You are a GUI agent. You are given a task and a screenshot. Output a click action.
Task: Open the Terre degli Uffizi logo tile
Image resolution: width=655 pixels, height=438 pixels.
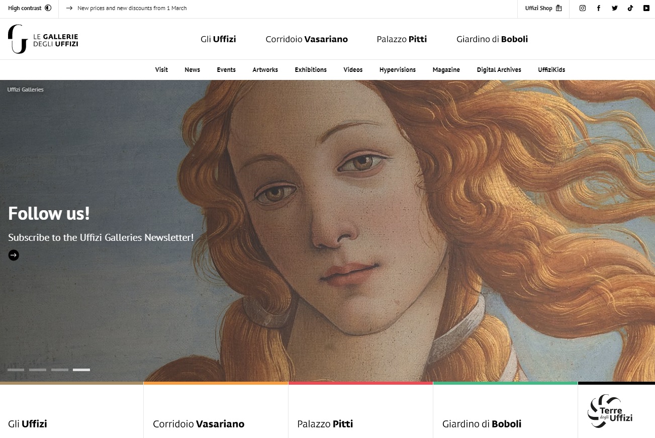610,411
